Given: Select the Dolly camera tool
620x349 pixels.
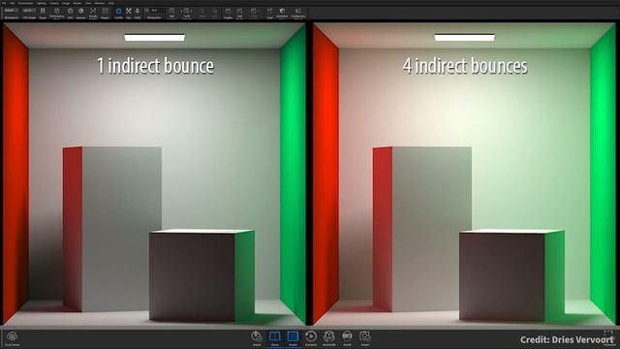Looking at the screenshot, I should pos(138,11).
